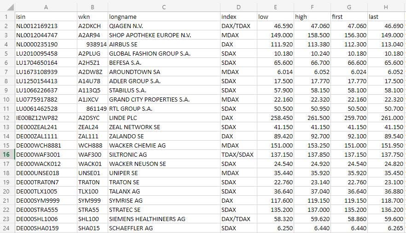Select the STRATEC SE cell
This screenshot has height=233, width=406.
click(164, 210)
